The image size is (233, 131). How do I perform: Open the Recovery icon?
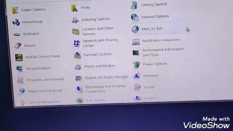pos(137,76)
